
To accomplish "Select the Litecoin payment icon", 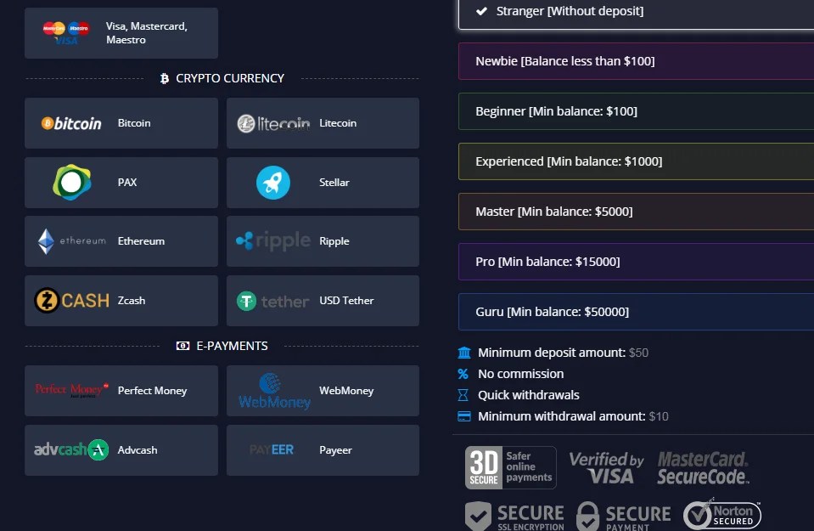I will click(323, 122).
